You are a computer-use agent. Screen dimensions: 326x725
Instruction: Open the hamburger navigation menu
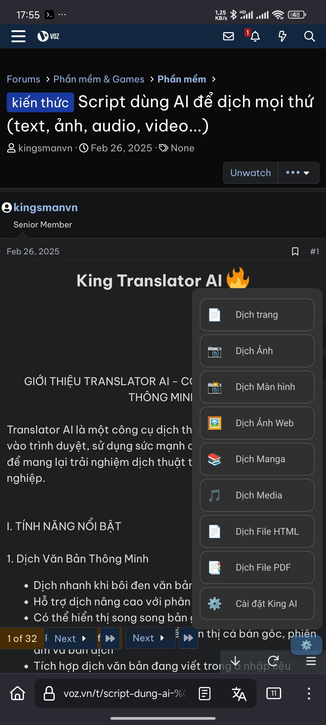[x=18, y=36]
